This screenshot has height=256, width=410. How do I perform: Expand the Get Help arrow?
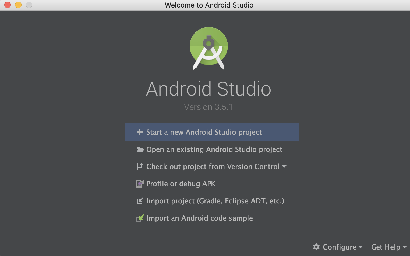click(405, 247)
